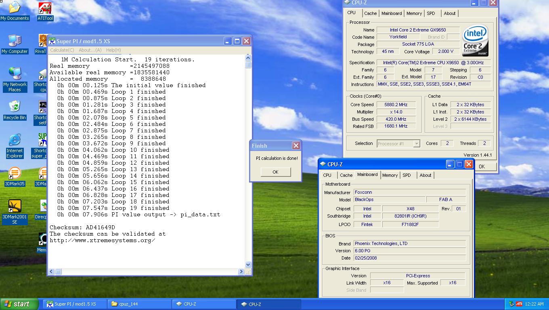Open the My Documents desktop icon
The image size is (549, 310).
(x=15, y=11)
